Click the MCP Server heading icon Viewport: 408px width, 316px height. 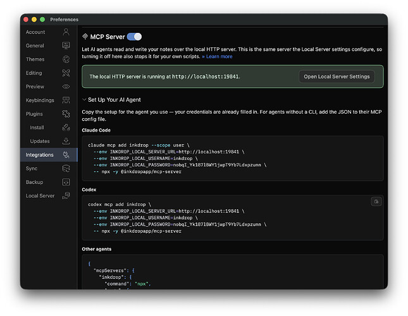click(x=85, y=37)
